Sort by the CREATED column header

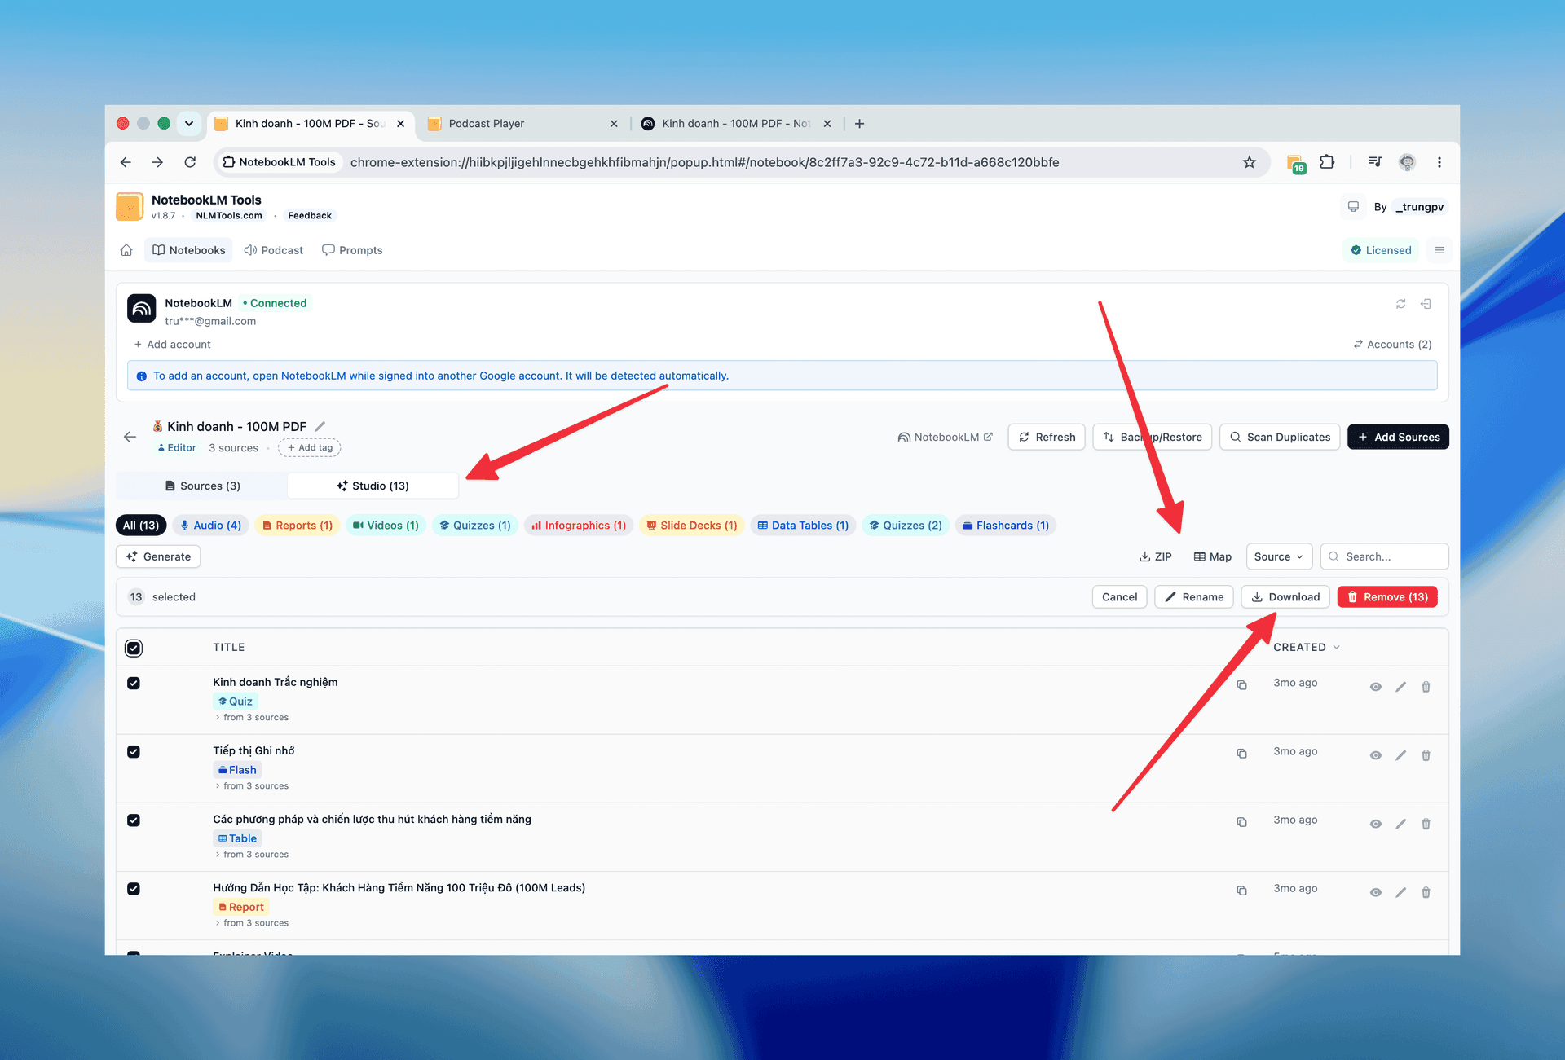pyautogui.click(x=1307, y=647)
